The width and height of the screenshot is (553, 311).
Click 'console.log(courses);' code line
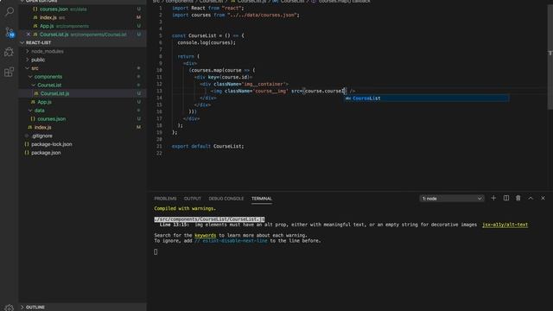(x=207, y=42)
